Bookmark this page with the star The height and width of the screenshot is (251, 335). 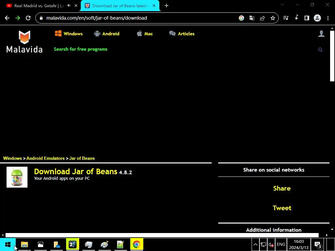point(273,18)
